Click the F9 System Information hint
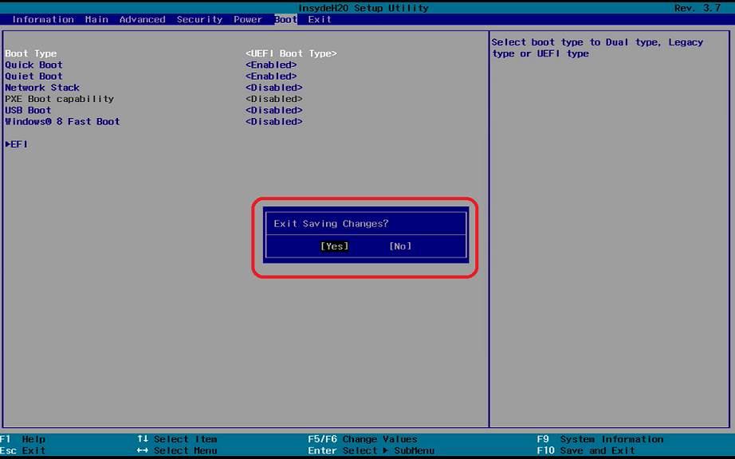Screen dimensions: 735x459 pos(600,439)
